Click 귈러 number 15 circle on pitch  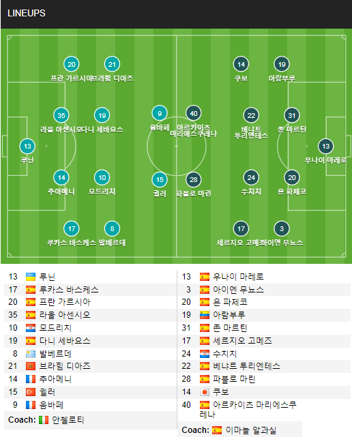[160, 179]
